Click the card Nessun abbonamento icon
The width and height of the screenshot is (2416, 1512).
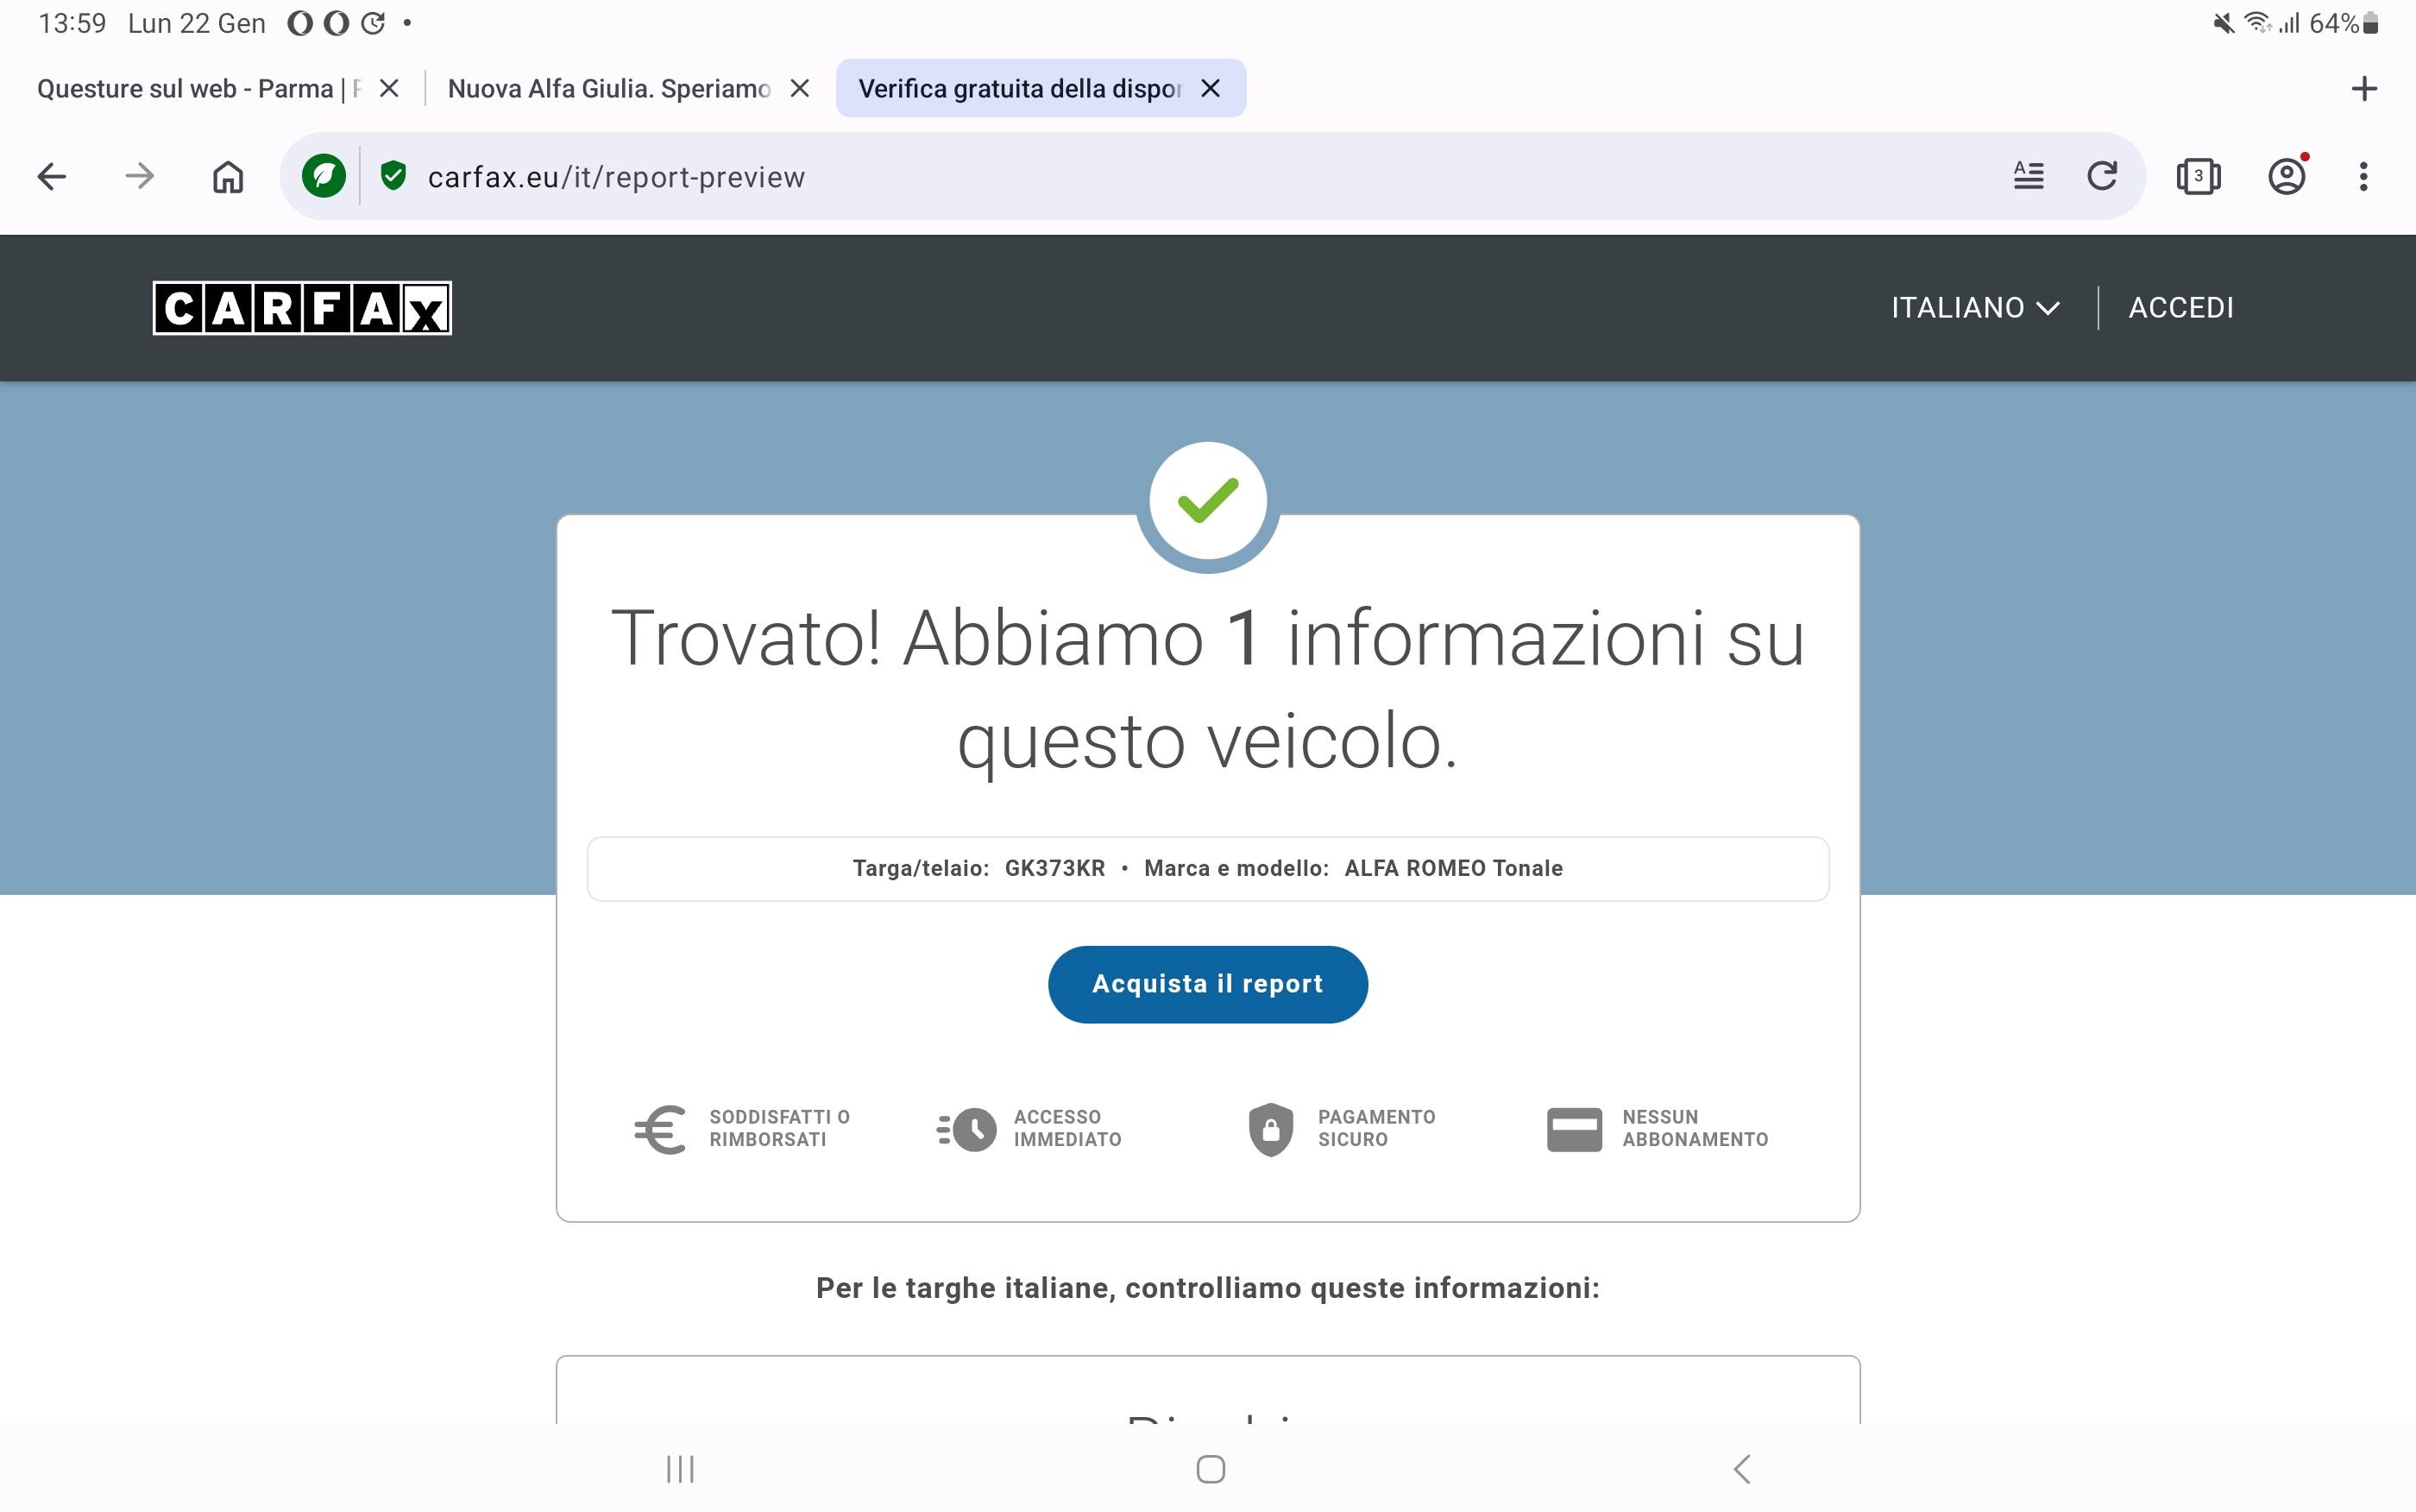point(1575,1129)
